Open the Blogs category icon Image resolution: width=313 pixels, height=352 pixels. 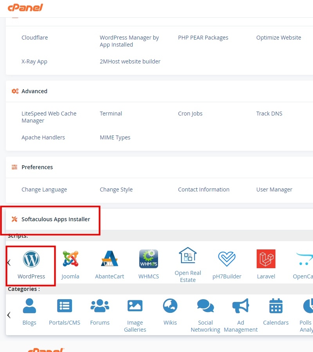point(29,306)
